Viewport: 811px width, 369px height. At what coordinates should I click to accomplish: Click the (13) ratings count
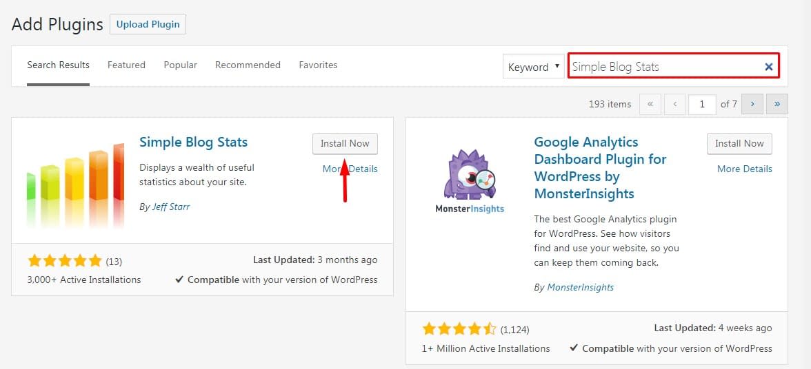pos(114,261)
